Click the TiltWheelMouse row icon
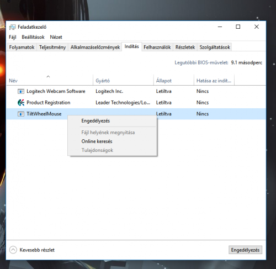Image resolution: width=276 pixels, height=269 pixels. click(x=21, y=114)
